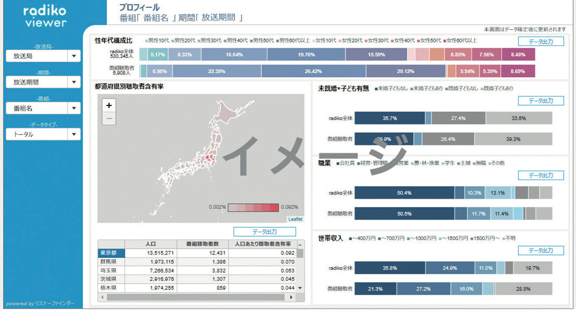The image size is (576, 310).
Task: Click the 8.48% segment of radiko全体
Action: click(518, 55)
